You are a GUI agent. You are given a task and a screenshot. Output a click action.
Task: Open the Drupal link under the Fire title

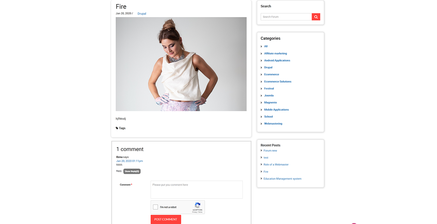142,14
